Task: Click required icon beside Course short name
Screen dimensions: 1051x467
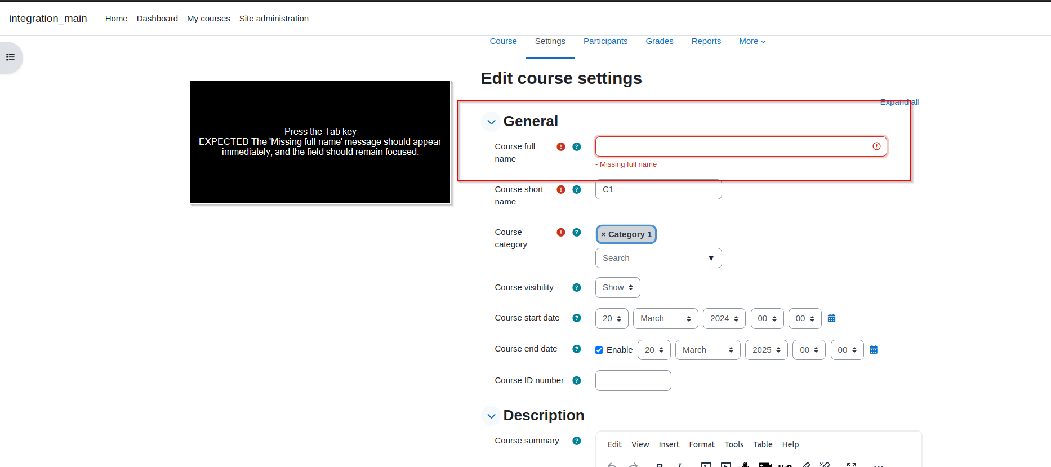Action: click(x=561, y=189)
